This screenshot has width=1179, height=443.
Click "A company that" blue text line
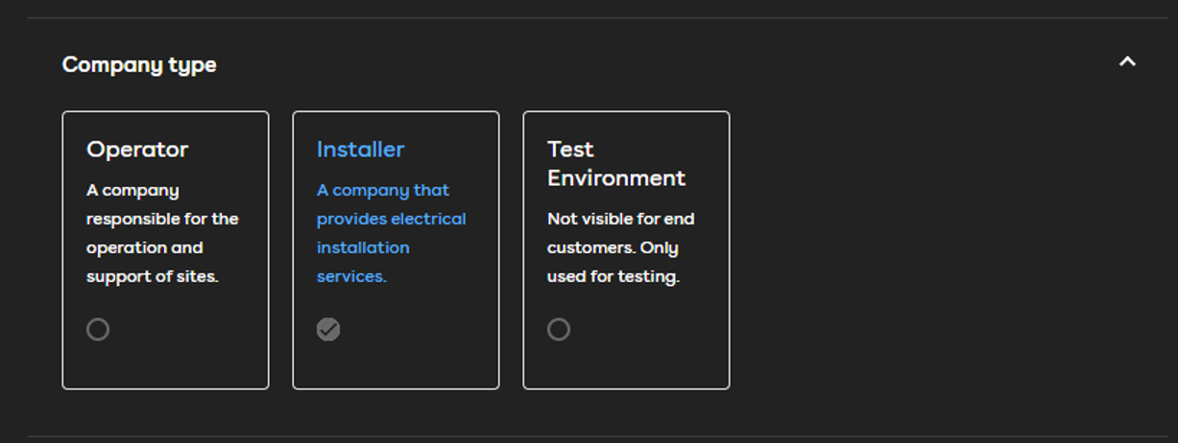pyautogui.click(x=382, y=190)
